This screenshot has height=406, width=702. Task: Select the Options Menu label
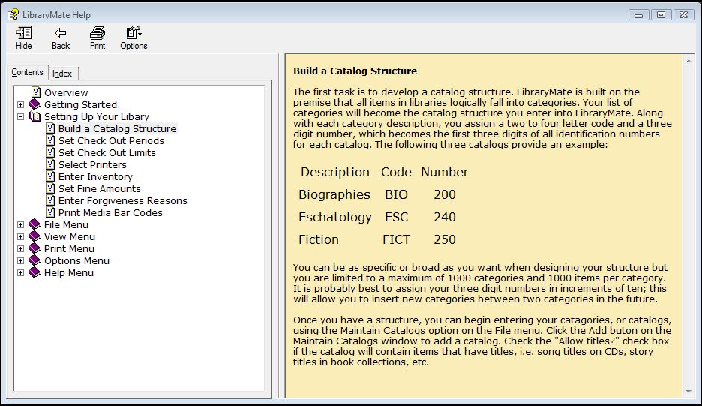coord(76,261)
